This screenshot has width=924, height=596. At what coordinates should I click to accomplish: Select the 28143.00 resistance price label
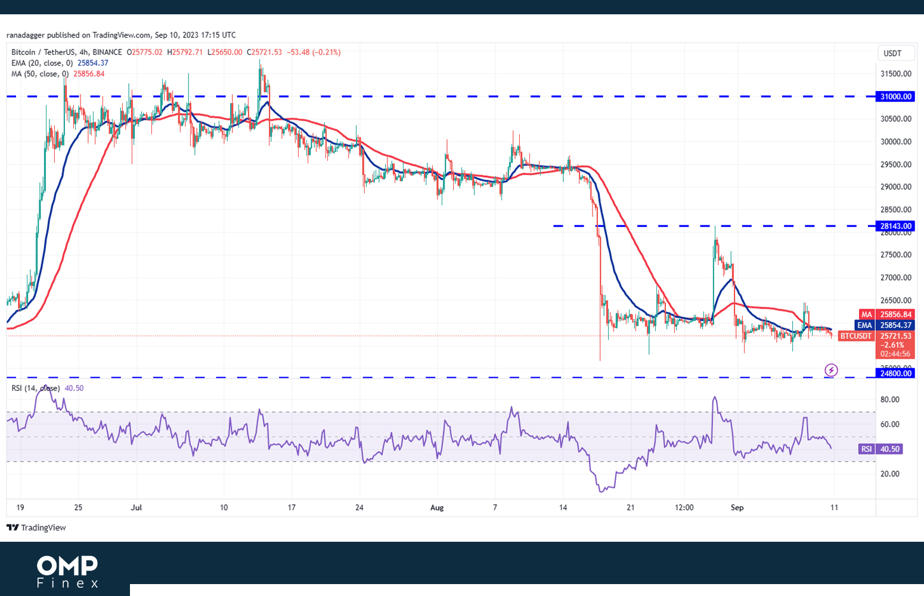point(896,226)
